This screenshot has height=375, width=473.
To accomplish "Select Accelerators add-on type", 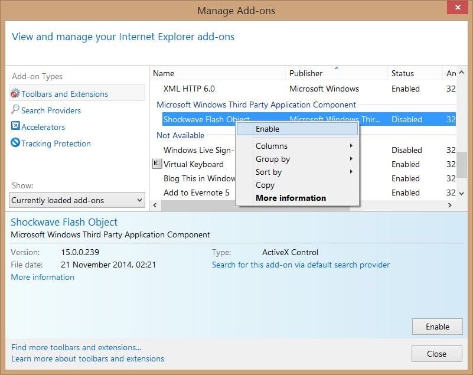I will [x=43, y=127].
